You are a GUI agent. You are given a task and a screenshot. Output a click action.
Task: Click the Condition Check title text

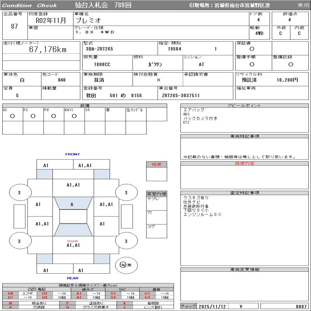30,5
